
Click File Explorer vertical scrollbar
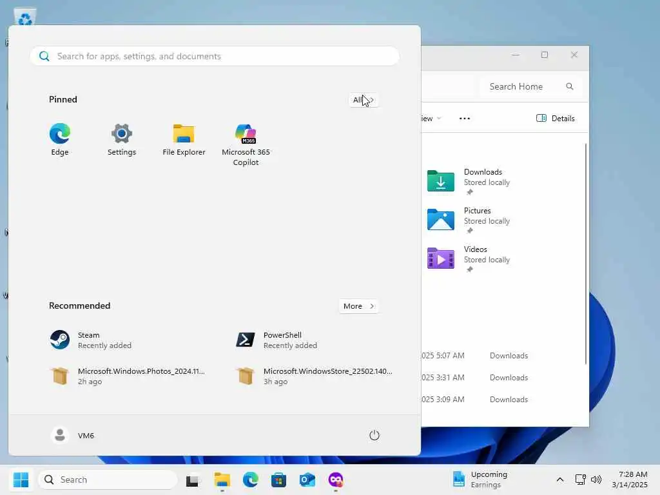(x=585, y=254)
